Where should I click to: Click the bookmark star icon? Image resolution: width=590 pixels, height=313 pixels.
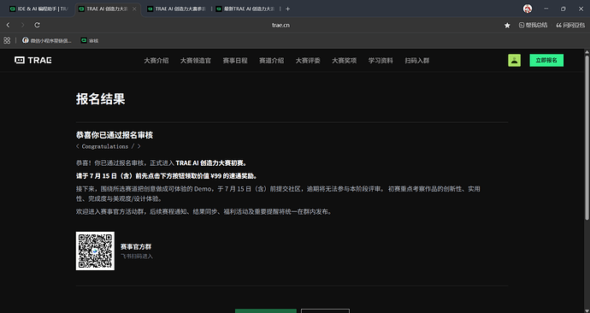(507, 25)
